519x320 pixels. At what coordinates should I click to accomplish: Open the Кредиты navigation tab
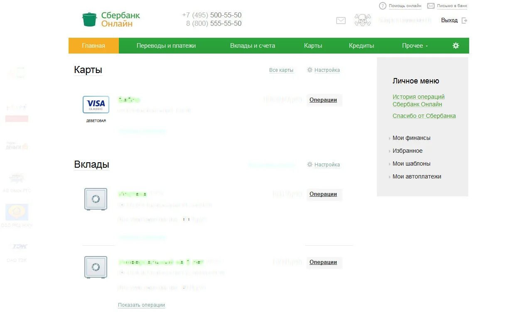[x=362, y=46]
